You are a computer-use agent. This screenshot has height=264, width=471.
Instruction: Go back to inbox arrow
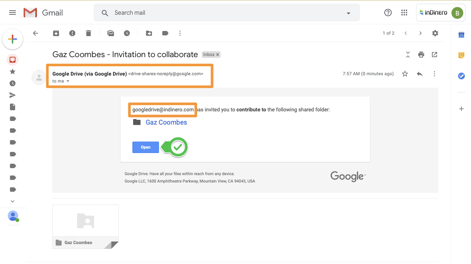(35, 33)
